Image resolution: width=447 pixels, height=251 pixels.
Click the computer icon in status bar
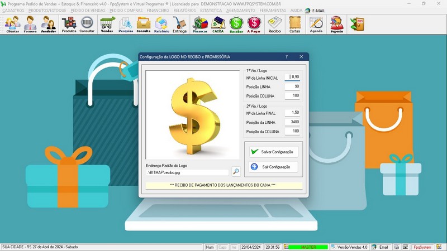[x=405, y=247]
